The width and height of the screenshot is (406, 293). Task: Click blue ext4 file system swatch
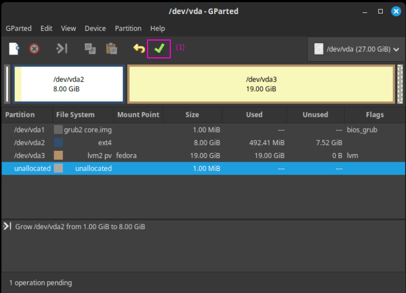click(x=58, y=142)
